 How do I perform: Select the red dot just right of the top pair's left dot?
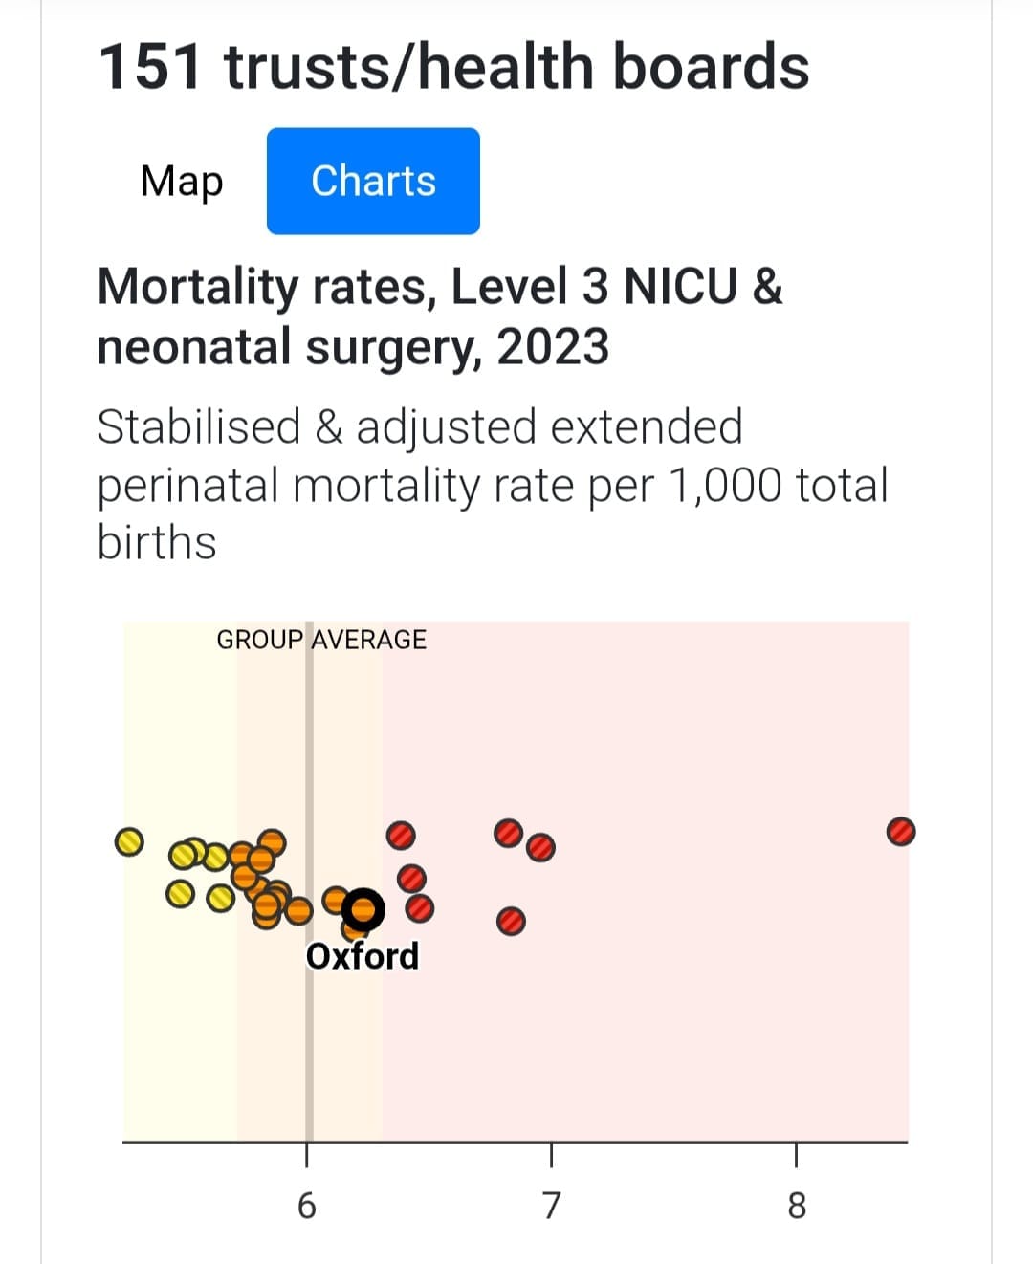click(540, 847)
